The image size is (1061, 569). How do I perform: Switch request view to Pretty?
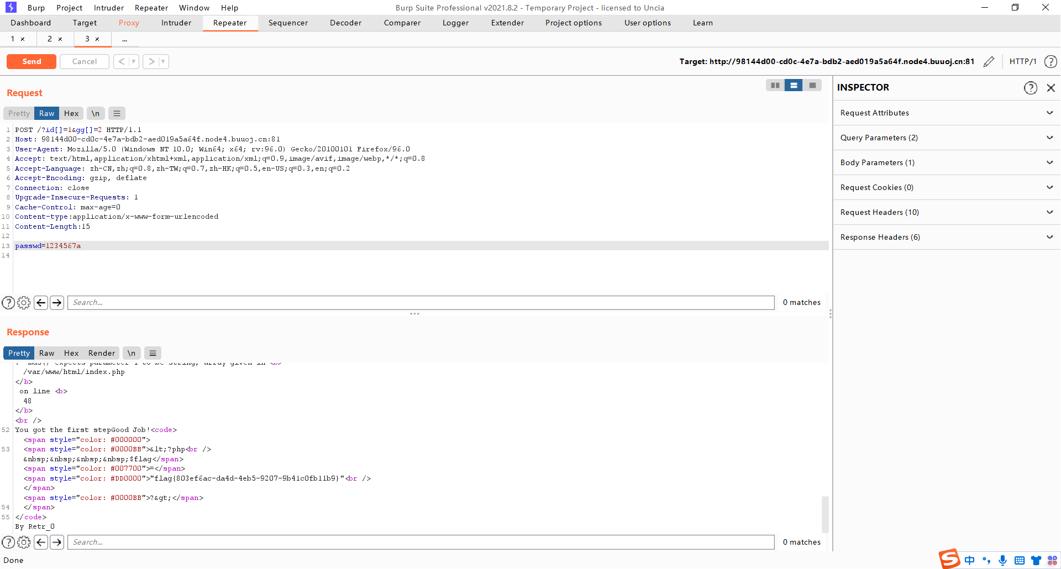point(19,113)
